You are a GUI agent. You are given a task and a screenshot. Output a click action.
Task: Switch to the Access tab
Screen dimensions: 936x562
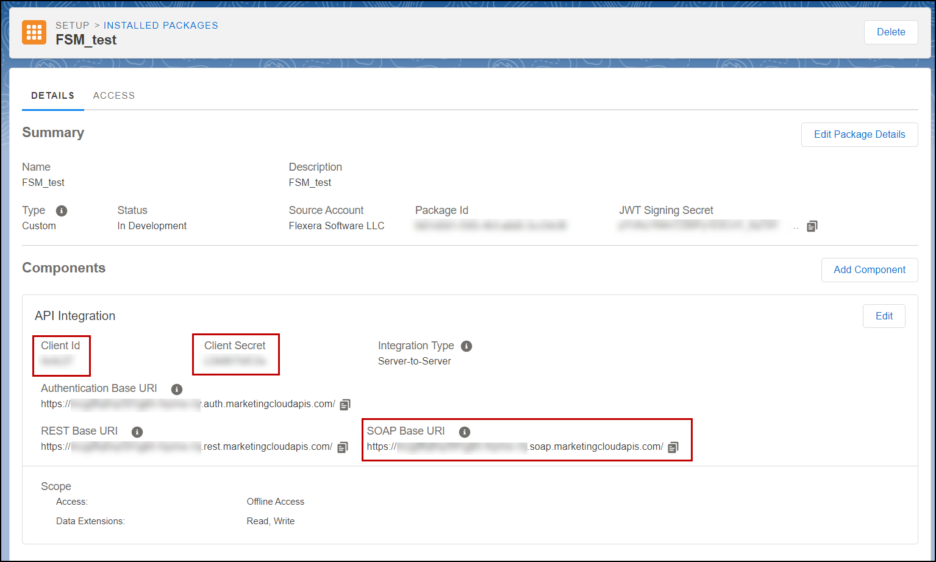pyautogui.click(x=114, y=96)
